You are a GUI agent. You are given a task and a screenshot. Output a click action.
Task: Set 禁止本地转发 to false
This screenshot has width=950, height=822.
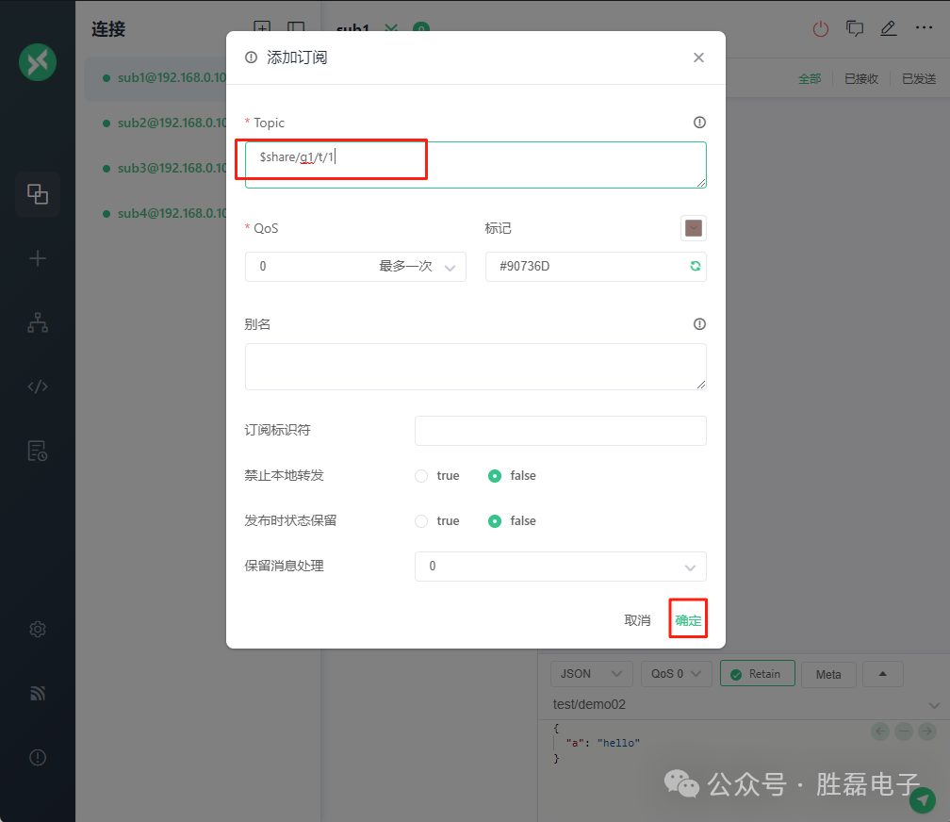pyautogui.click(x=495, y=476)
